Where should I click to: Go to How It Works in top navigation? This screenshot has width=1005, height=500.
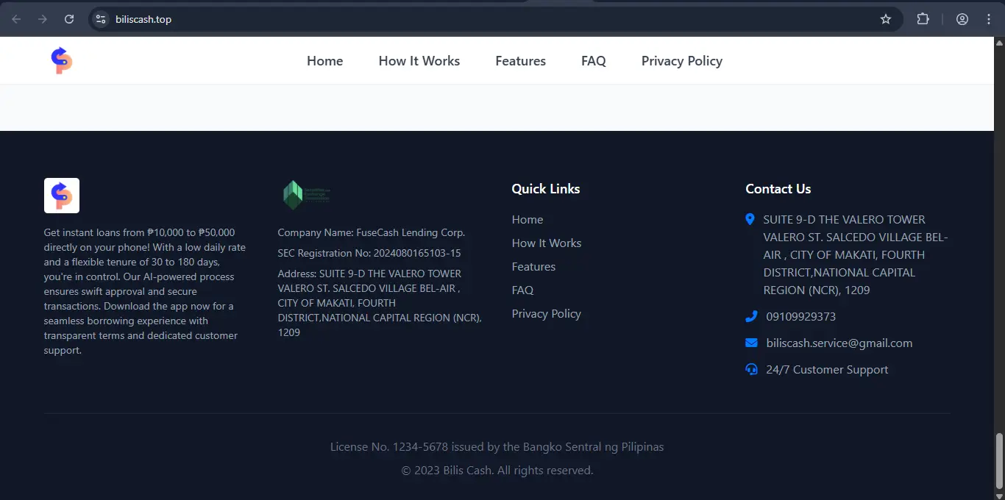click(x=419, y=61)
